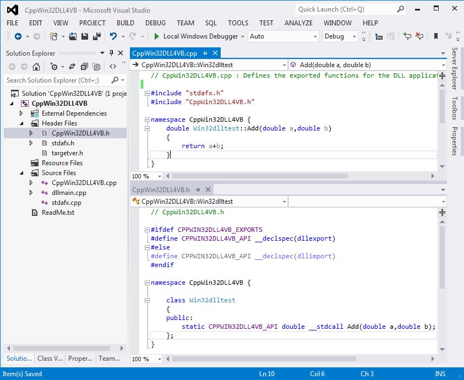Select the ReadMe.txt file
The height and width of the screenshot is (380, 464).
point(58,213)
